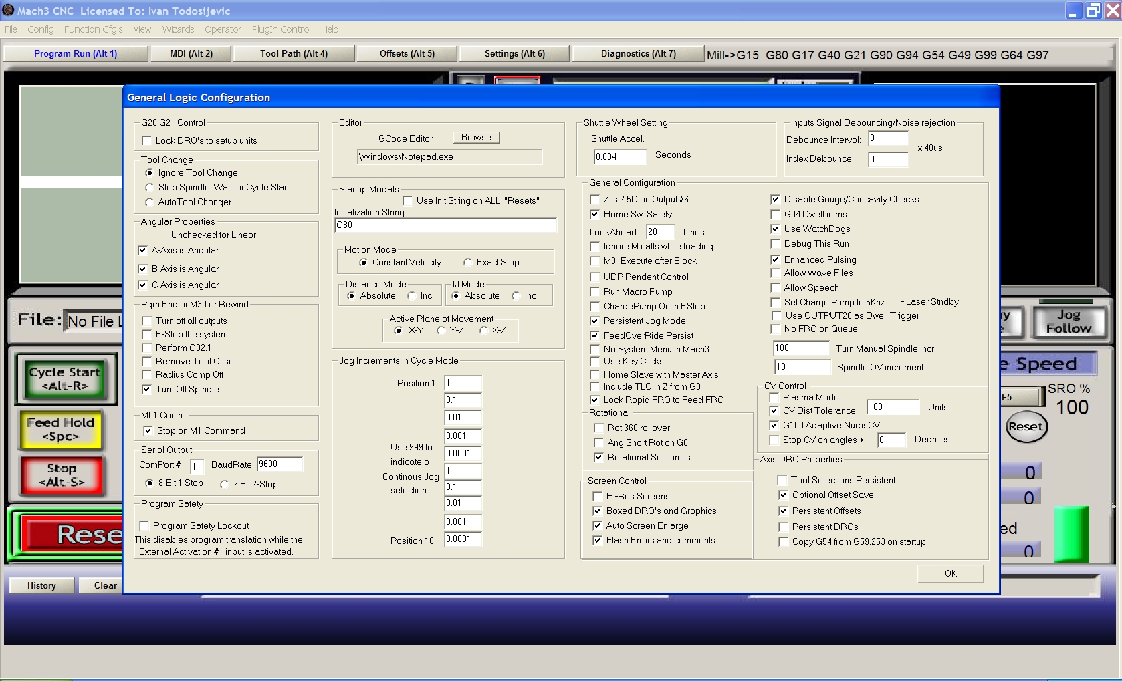The width and height of the screenshot is (1122, 681).
Task: Click the LookAhead lines field
Action: click(661, 232)
